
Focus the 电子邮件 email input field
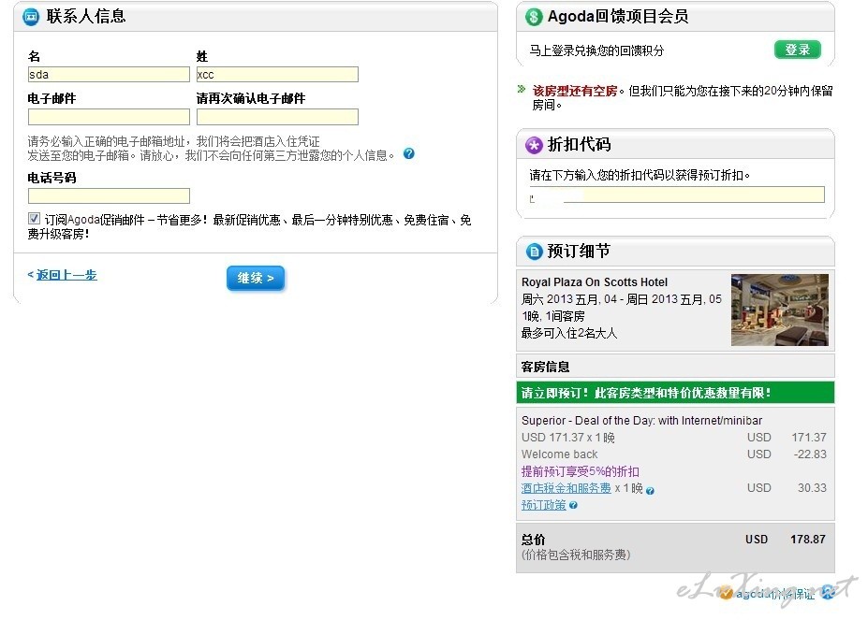pos(109,117)
